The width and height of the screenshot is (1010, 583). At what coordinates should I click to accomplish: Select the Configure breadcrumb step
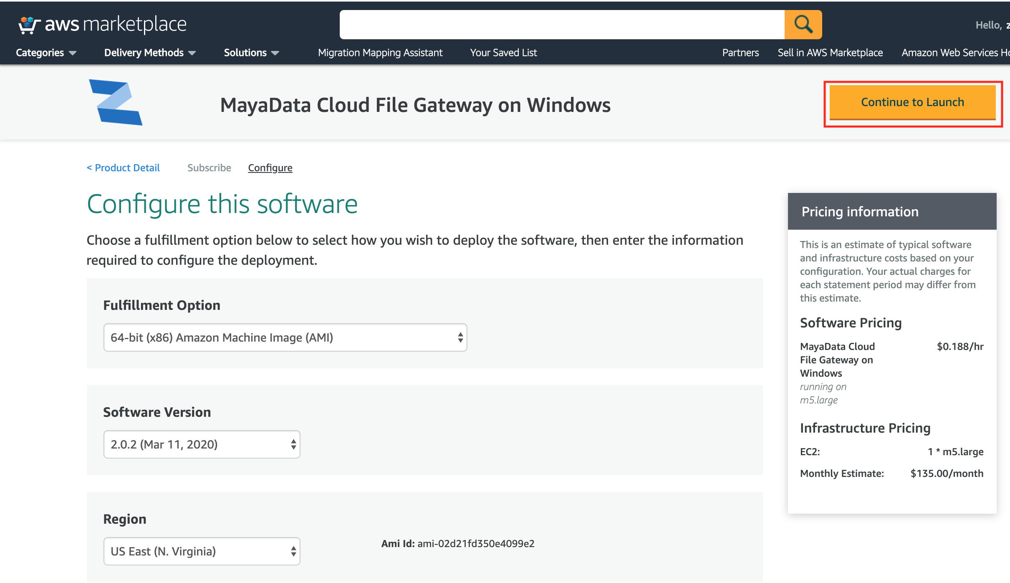[x=270, y=168]
